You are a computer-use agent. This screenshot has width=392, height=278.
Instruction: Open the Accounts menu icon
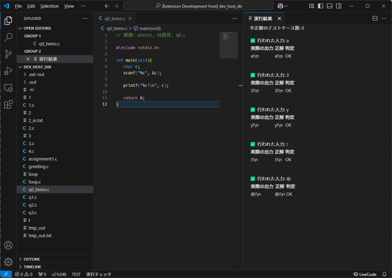[x=8, y=245]
